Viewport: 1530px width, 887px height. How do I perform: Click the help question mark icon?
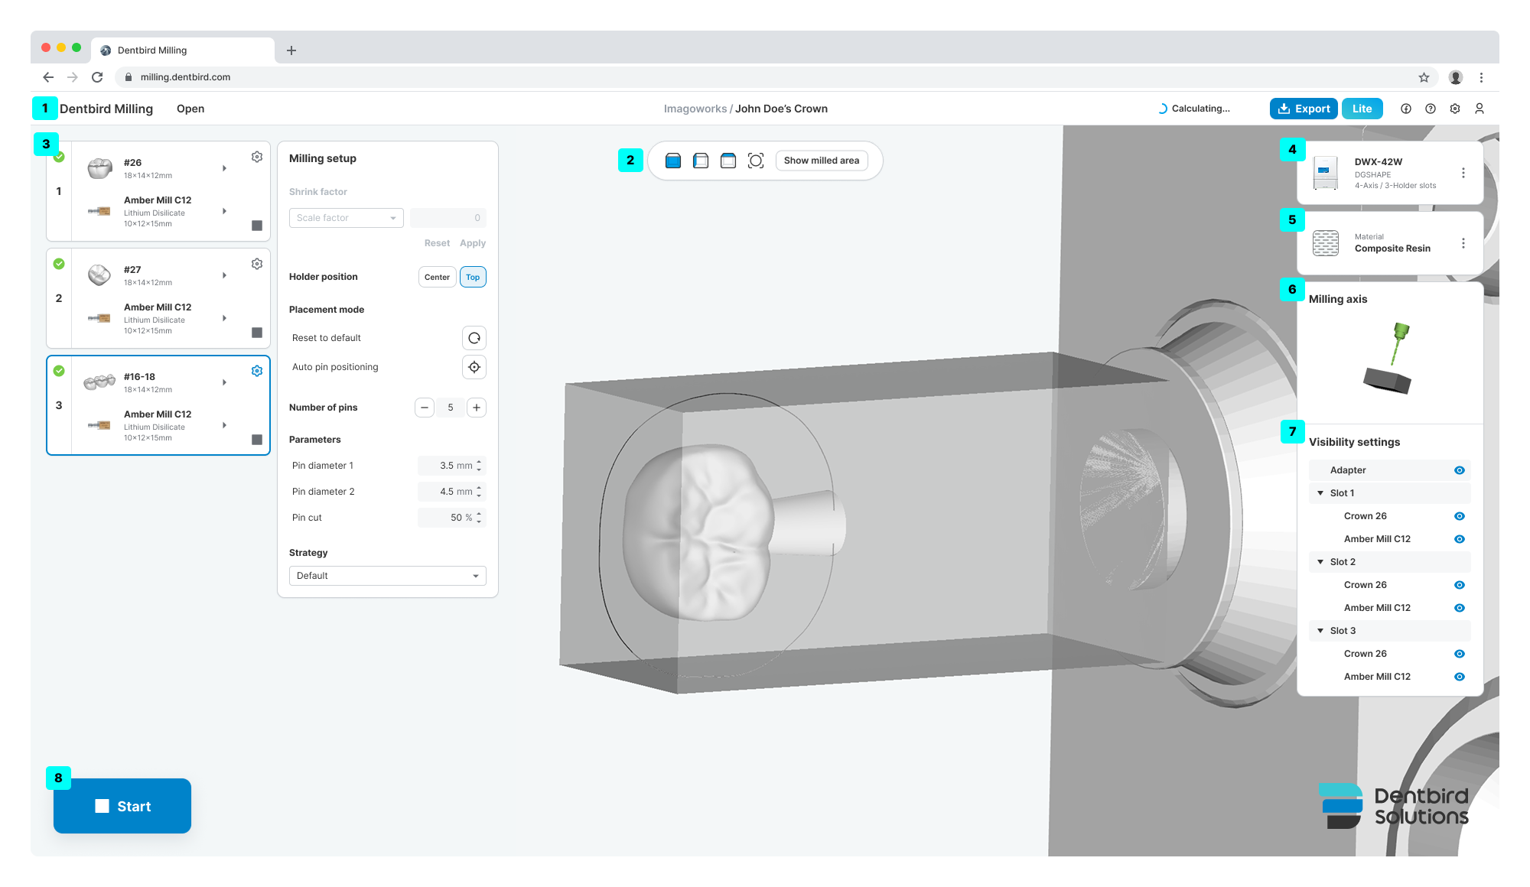pyautogui.click(x=1431, y=109)
